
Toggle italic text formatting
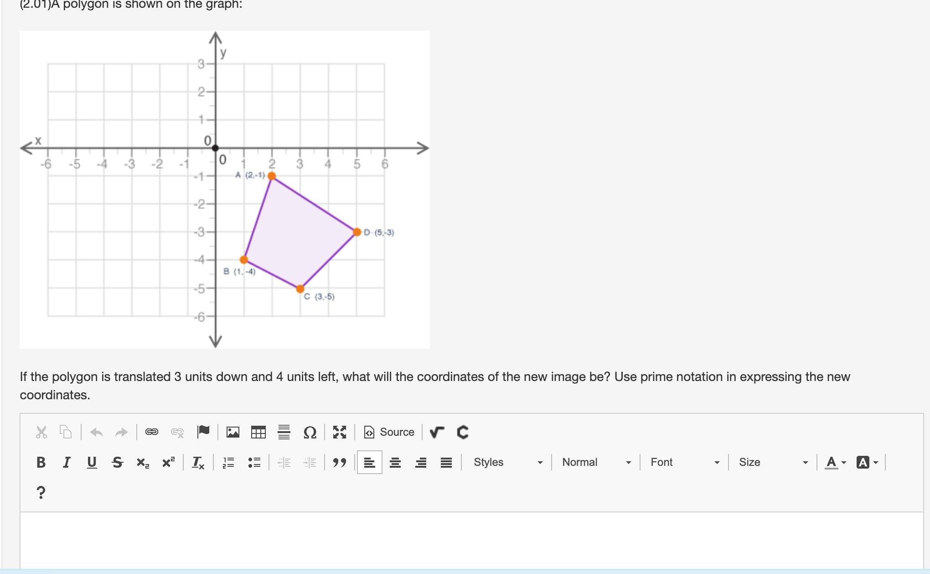click(67, 462)
